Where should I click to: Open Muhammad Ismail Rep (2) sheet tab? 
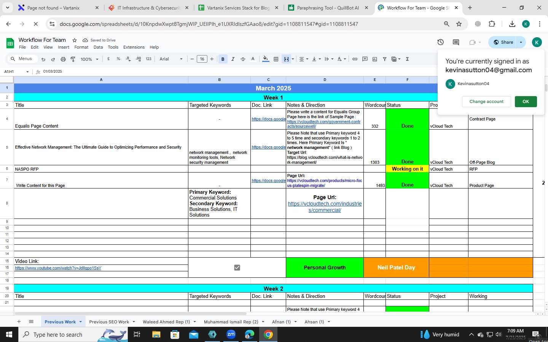[x=231, y=322]
